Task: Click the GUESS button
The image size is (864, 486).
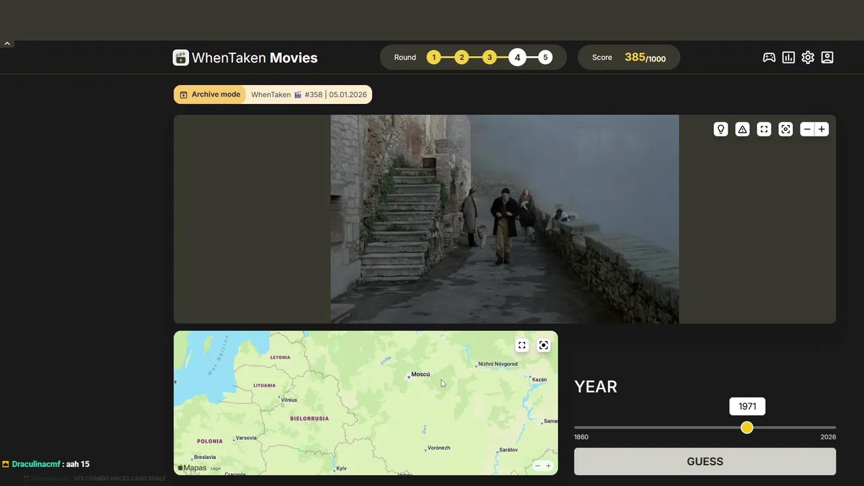Action: pyautogui.click(x=705, y=462)
